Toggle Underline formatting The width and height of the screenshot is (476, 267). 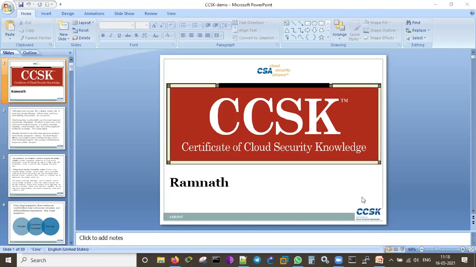[119, 36]
